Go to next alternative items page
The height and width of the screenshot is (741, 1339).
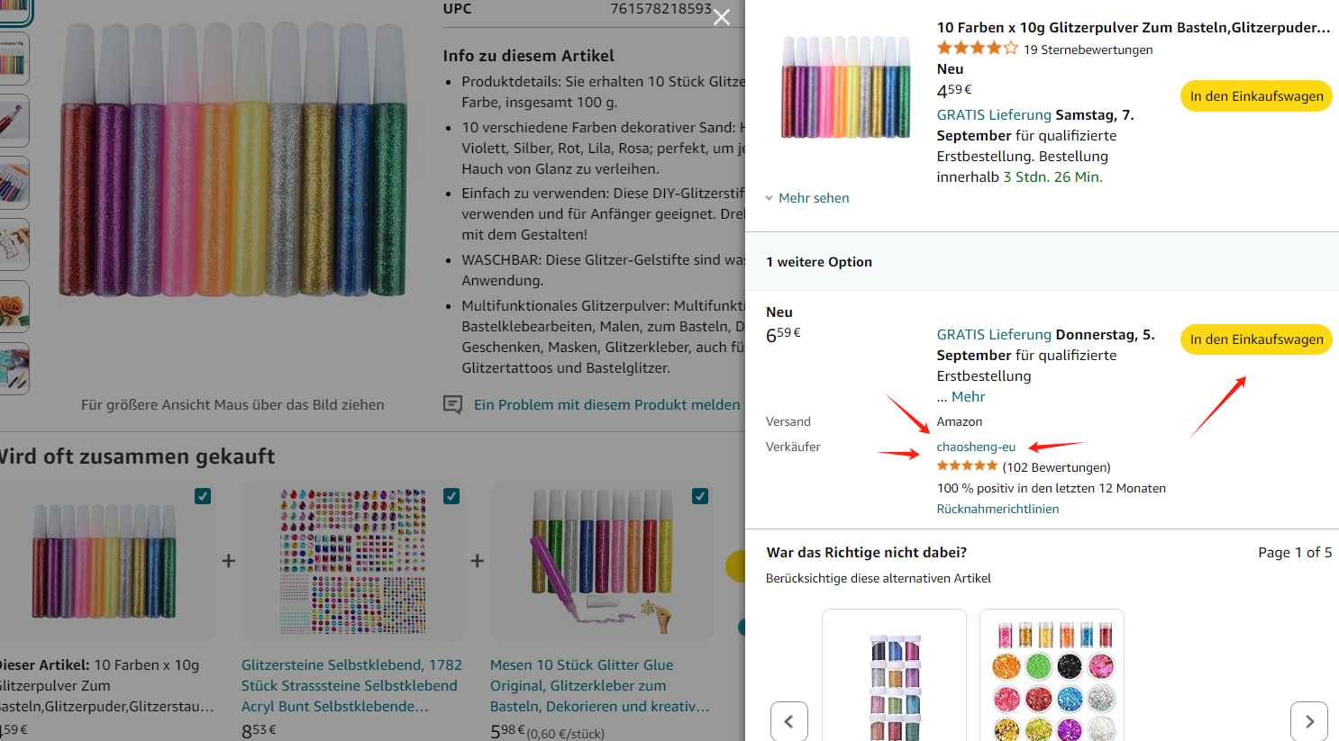[x=1309, y=721]
